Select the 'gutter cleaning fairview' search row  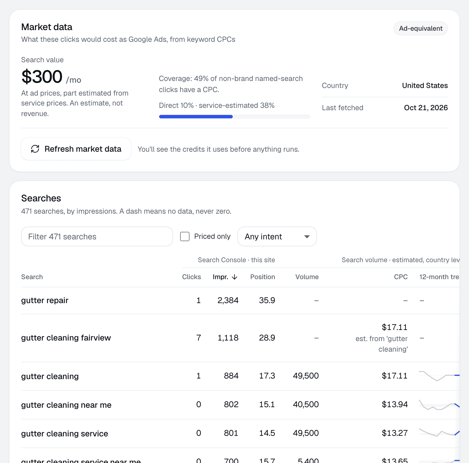tap(240, 338)
